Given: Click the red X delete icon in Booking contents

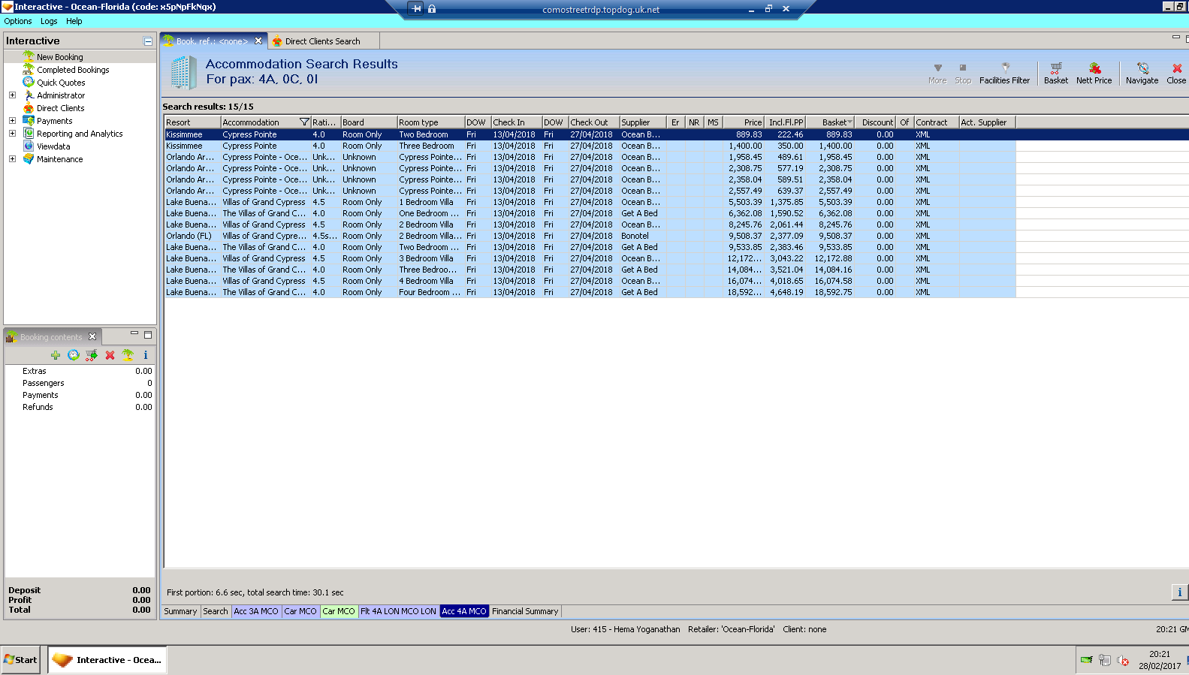Looking at the screenshot, I should 110,355.
